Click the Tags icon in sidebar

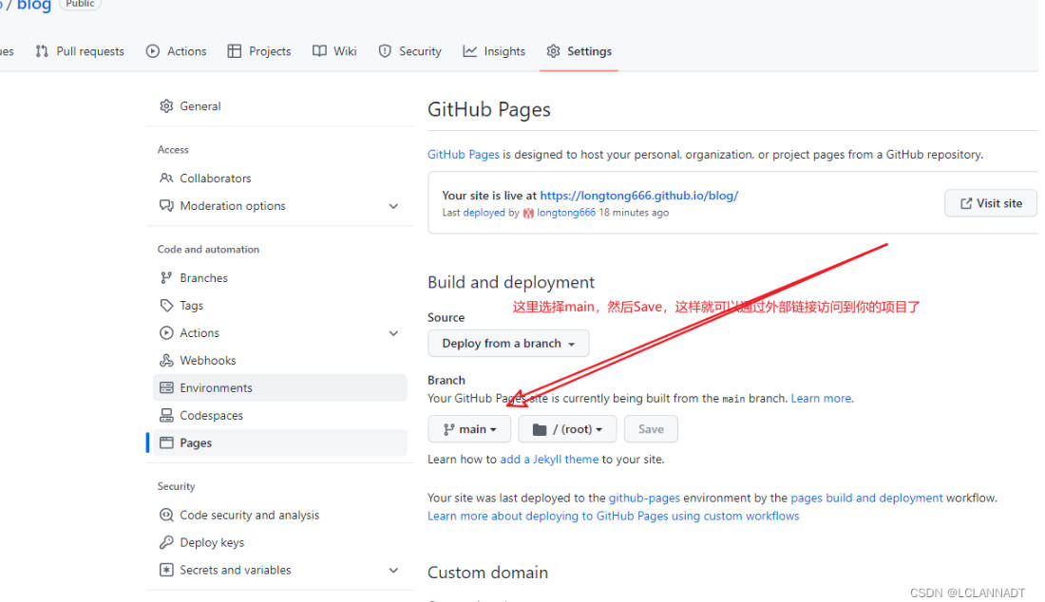click(166, 306)
